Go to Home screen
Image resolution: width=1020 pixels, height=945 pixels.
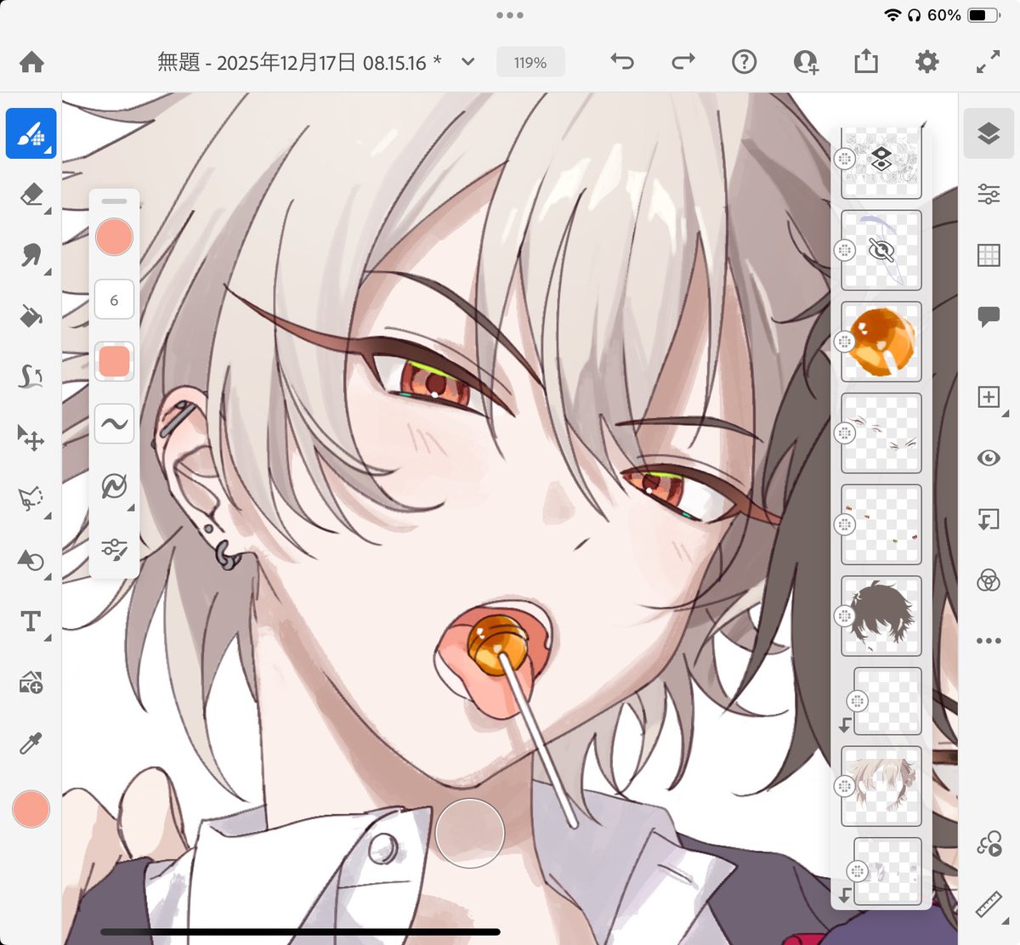31,62
